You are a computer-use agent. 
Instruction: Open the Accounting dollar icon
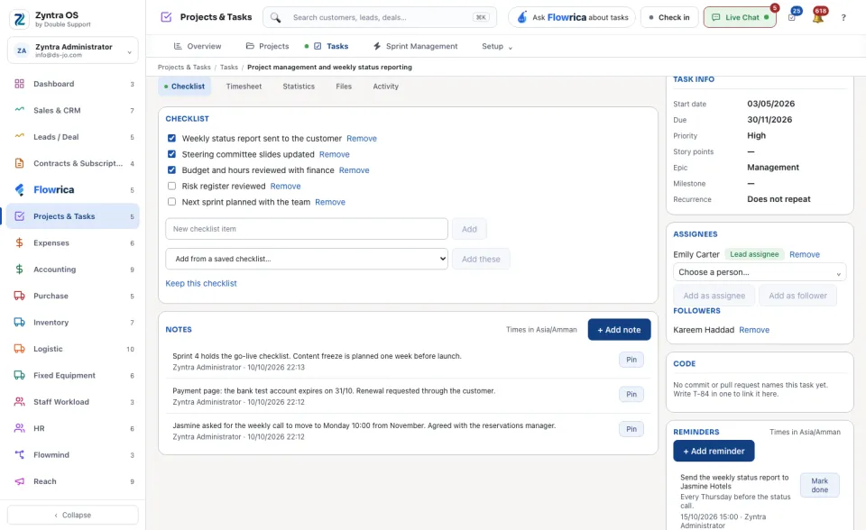19,270
